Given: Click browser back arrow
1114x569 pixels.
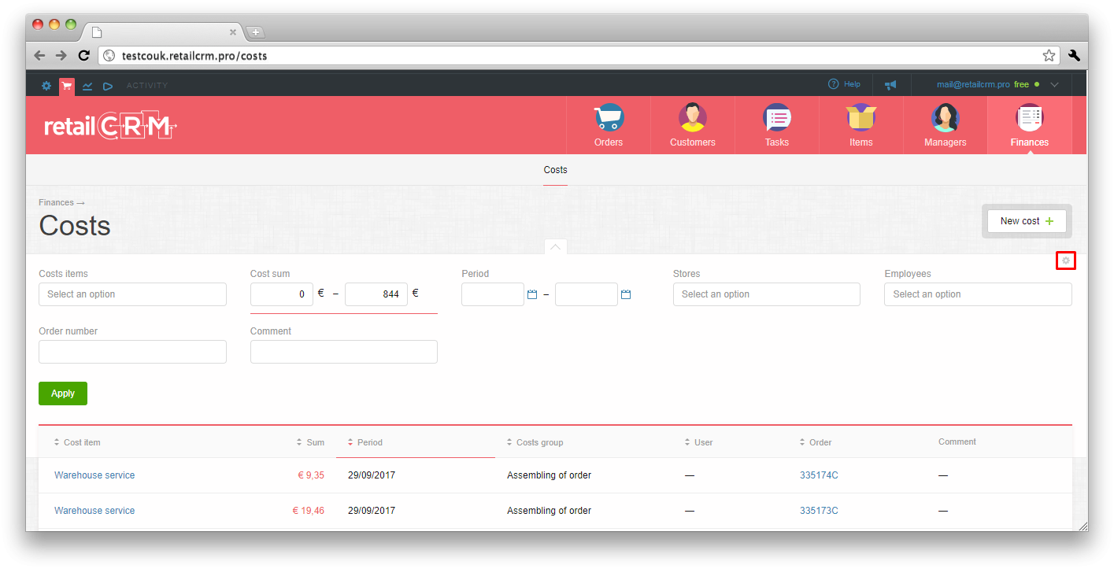Looking at the screenshot, I should (39, 55).
